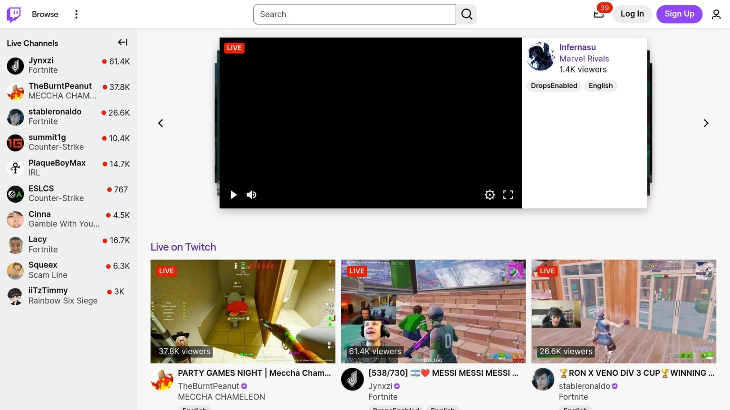Select the DropsEnabled tag
Viewport: 730px width, 410px height.
point(554,86)
